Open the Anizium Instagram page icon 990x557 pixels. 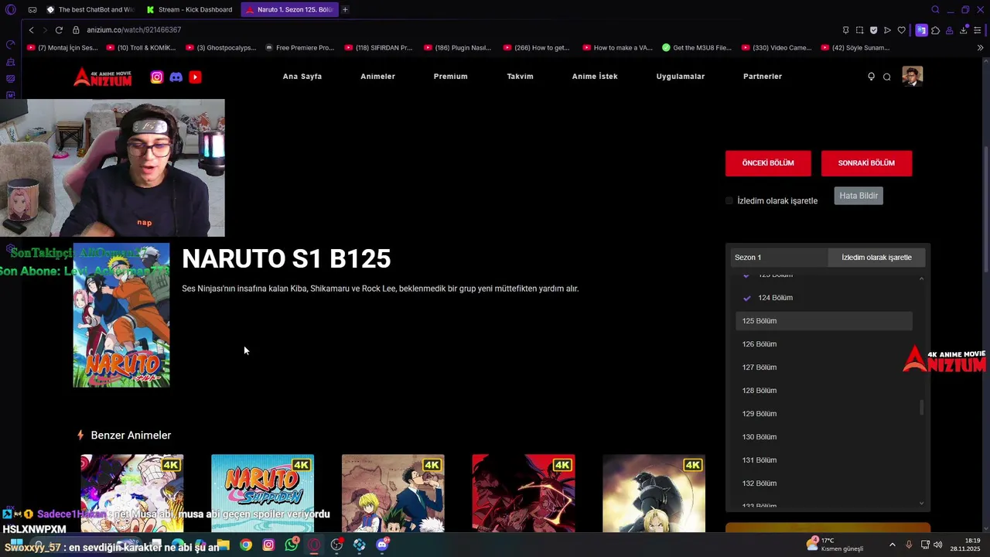pos(157,77)
